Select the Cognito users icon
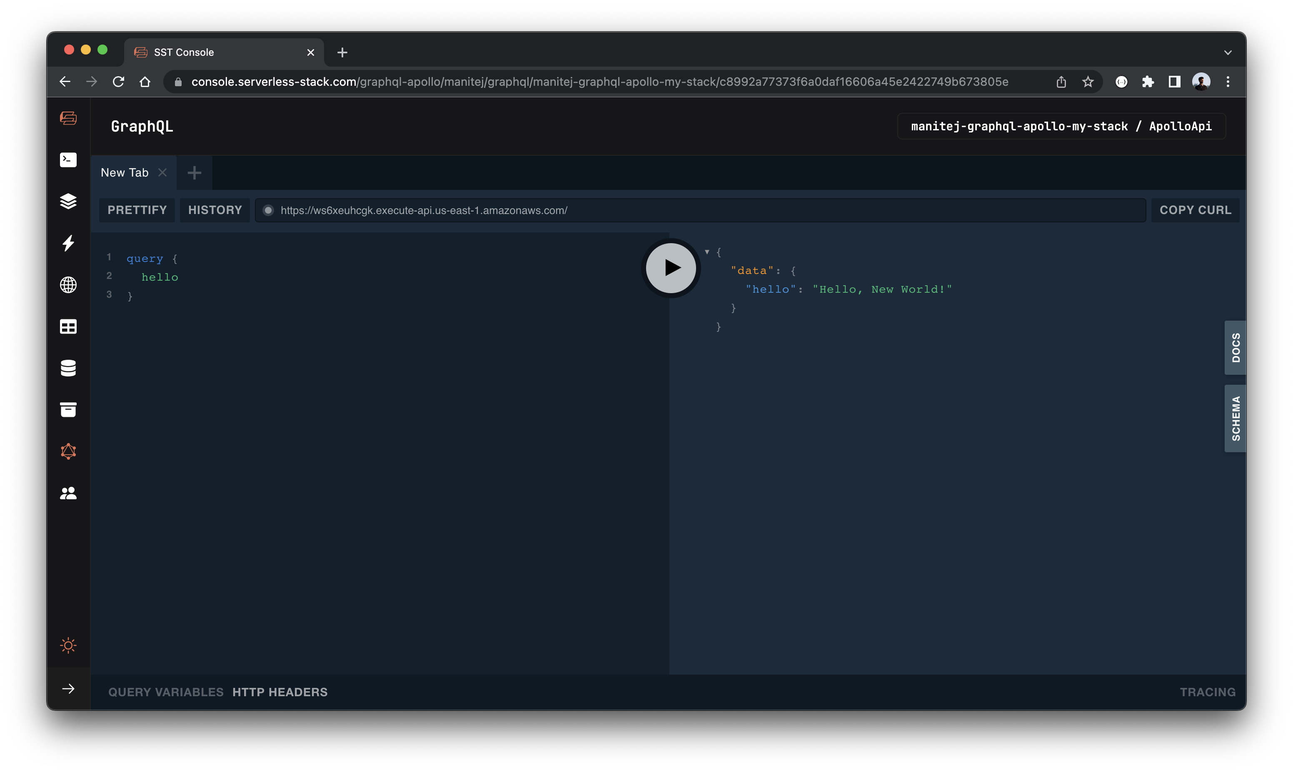 pyautogui.click(x=67, y=493)
